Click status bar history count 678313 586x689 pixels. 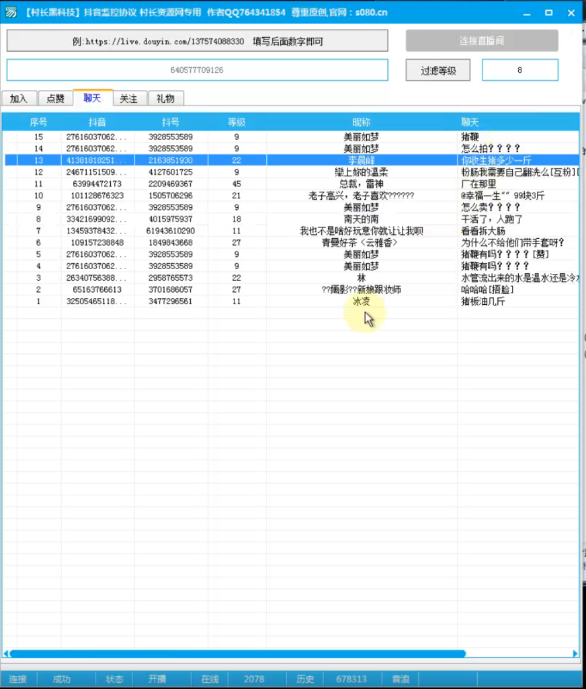click(x=351, y=679)
